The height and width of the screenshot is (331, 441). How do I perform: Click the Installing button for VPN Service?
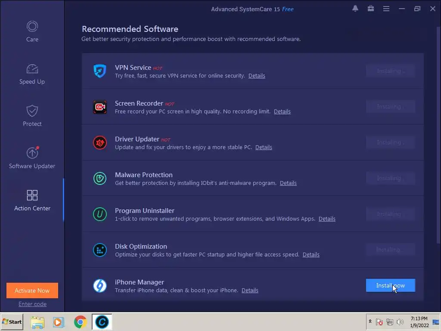pyautogui.click(x=390, y=71)
